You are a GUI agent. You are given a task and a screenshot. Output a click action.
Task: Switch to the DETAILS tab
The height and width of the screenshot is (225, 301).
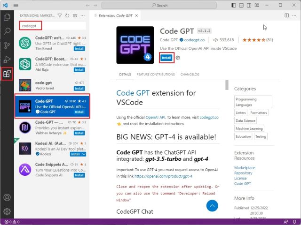click(125, 75)
